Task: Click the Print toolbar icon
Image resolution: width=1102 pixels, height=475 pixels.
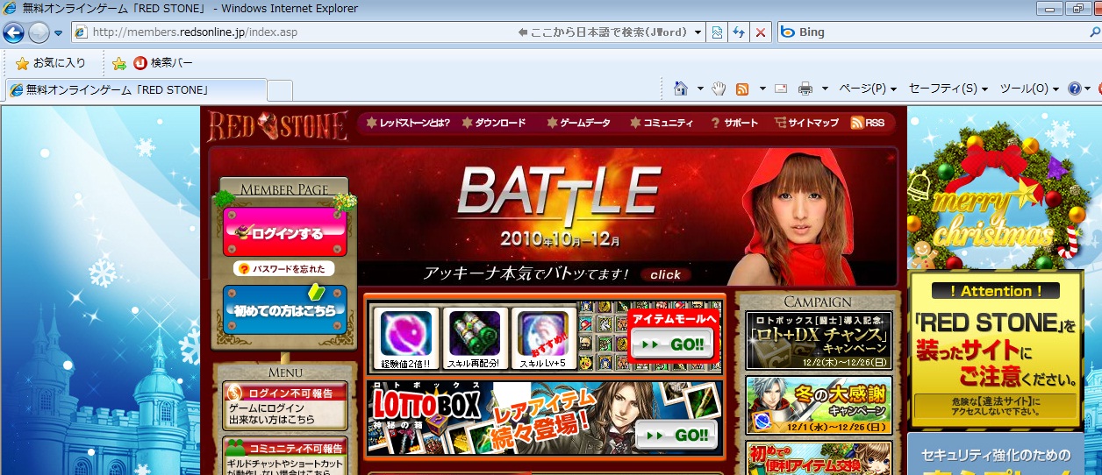Action: coord(805,89)
